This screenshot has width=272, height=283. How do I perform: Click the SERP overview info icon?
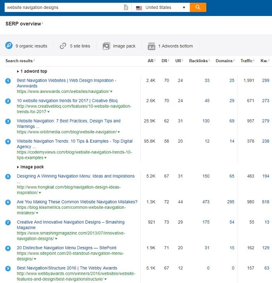pyautogui.click(x=43, y=23)
